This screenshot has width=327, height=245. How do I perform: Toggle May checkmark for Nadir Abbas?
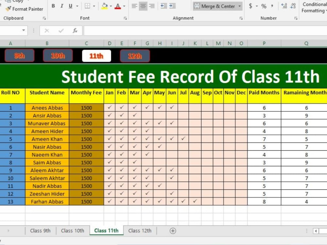(160, 186)
